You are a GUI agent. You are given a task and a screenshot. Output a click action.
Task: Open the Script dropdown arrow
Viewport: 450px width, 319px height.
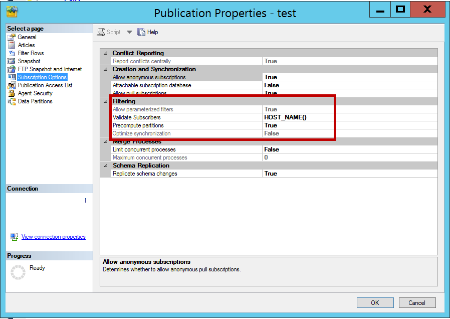tap(129, 32)
